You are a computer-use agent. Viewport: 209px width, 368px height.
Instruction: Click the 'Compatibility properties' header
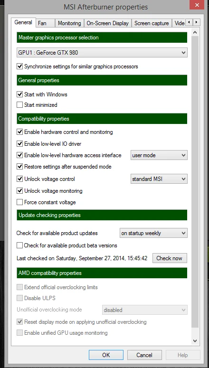point(102,119)
